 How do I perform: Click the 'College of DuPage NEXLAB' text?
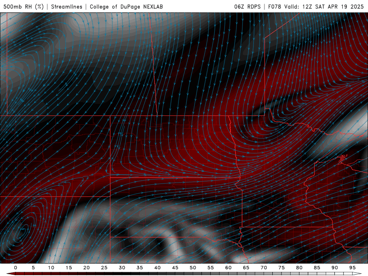pos(126,6)
